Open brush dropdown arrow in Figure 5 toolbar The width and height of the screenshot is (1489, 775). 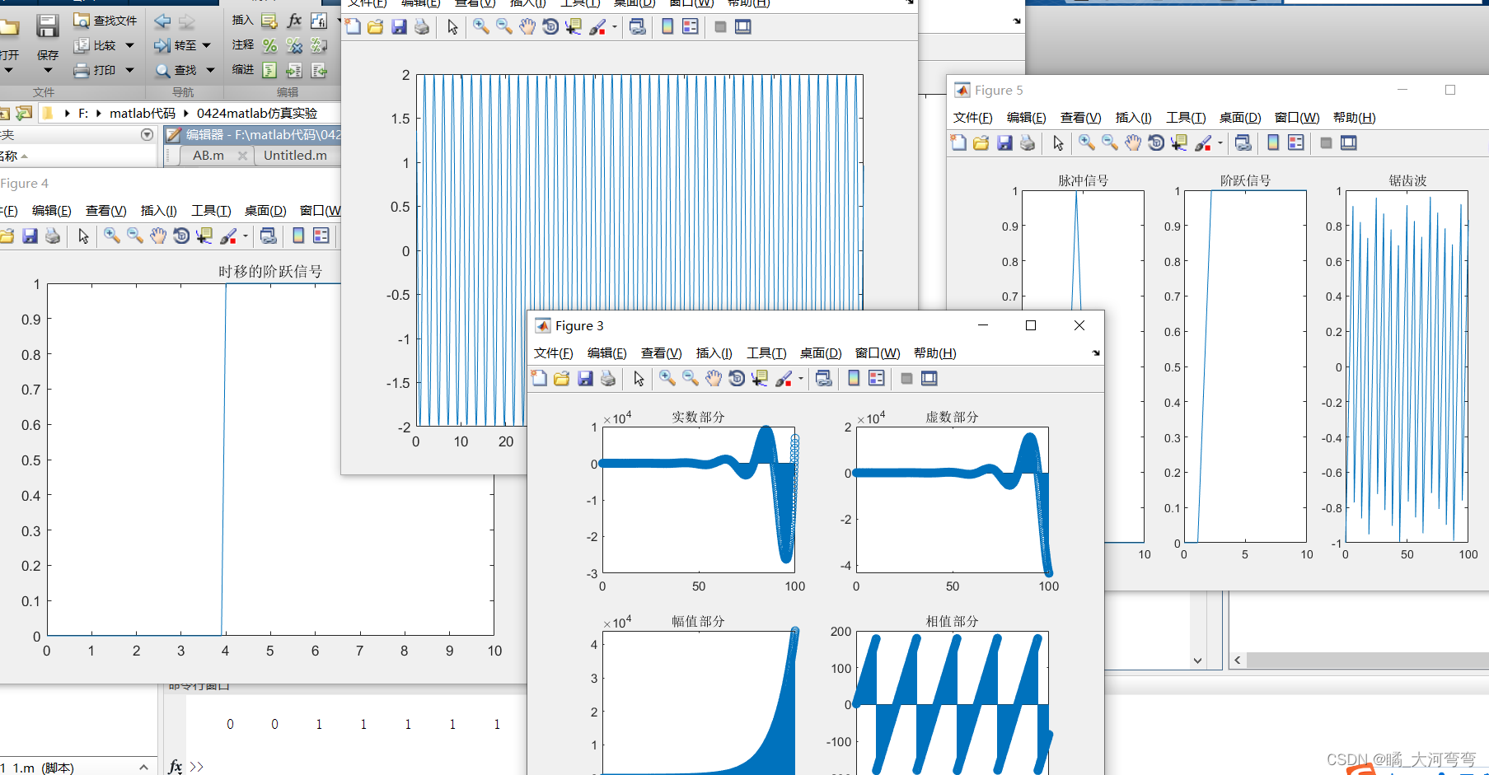[1220, 143]
